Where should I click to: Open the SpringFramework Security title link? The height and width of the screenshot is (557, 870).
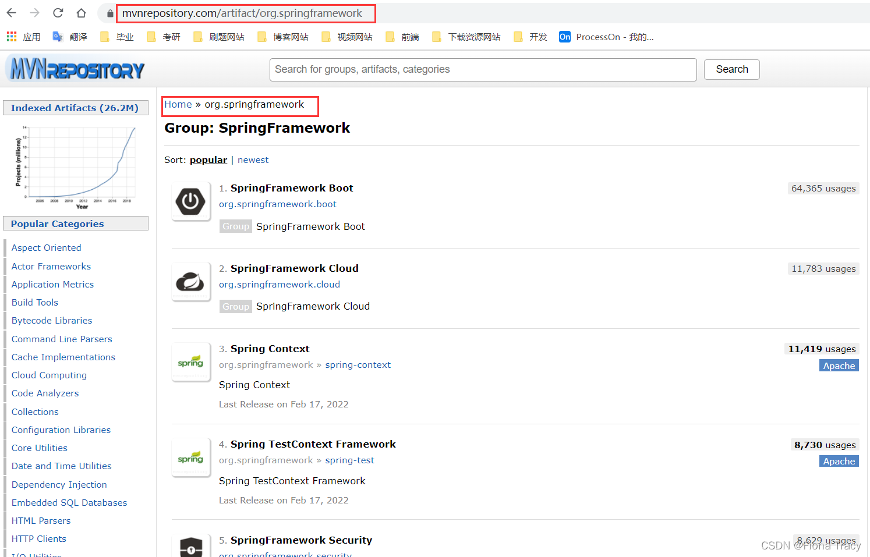301,540
